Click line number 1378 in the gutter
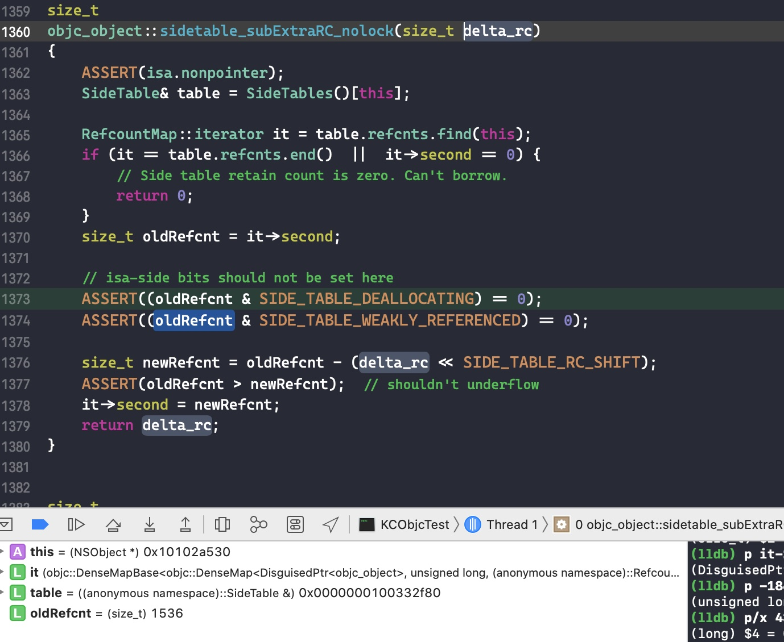Screen dimensions: 784x642 16,406
